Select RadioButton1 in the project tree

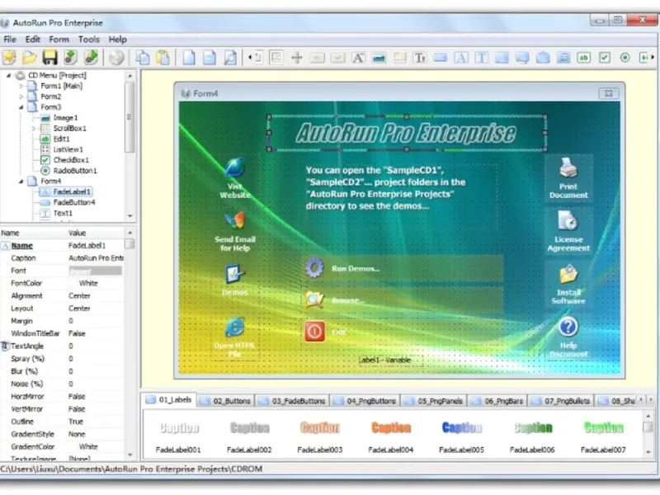75,171
